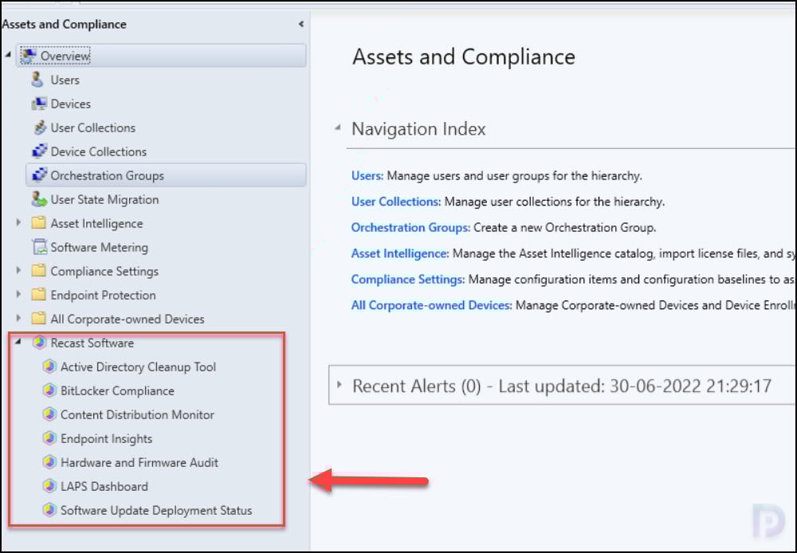The image size is (797, 553).
Task: Open the Users link in Navigation Index
Action: (367, 176)
